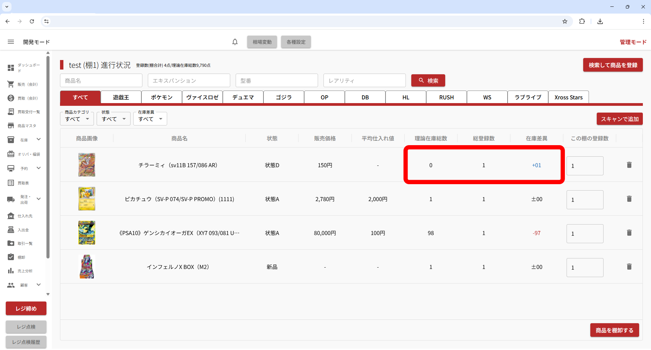Select the 遊戯王 tab
The width and height of the screenshot is (651, 350).
pyautogui.click(x=121, y=97)
